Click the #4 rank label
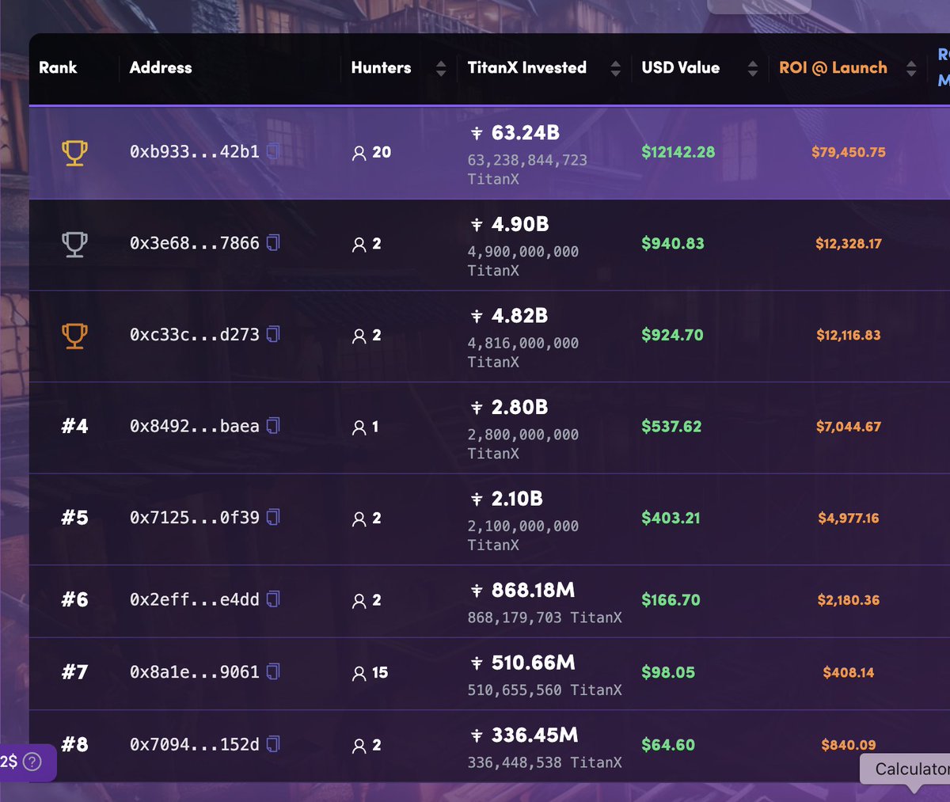This screenshot has height=802, width=950. pyautogui.click(x=74, y=426)
